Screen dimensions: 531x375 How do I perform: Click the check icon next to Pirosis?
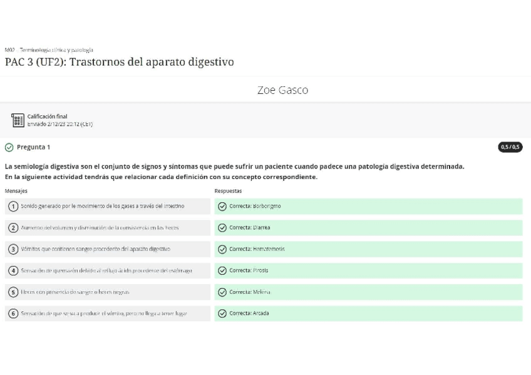point(222,270)
